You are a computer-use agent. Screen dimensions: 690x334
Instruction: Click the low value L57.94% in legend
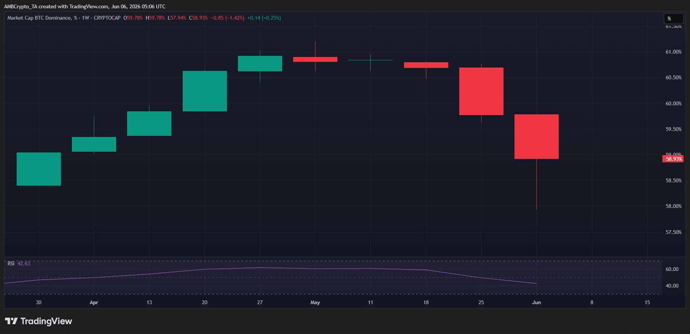click(177, 18)
